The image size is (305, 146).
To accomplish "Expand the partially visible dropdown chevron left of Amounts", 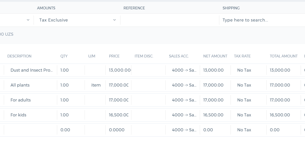I will click(28, 20).
